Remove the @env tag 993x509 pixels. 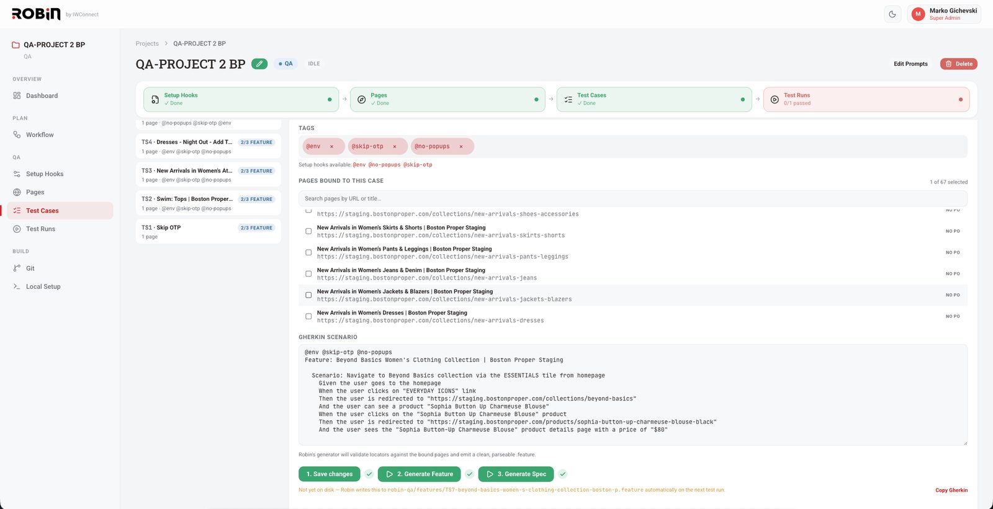331,146
